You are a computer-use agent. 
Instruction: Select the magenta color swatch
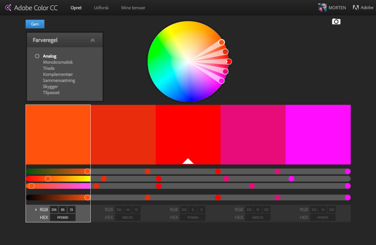(x=318, y=134)
